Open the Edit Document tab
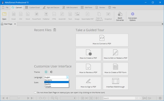 click(x=70, y=7)
